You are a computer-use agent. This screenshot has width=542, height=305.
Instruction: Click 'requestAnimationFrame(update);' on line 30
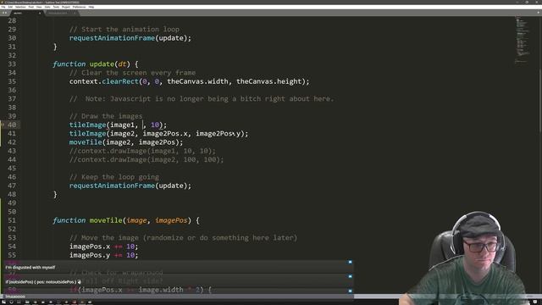click(130, 38)
